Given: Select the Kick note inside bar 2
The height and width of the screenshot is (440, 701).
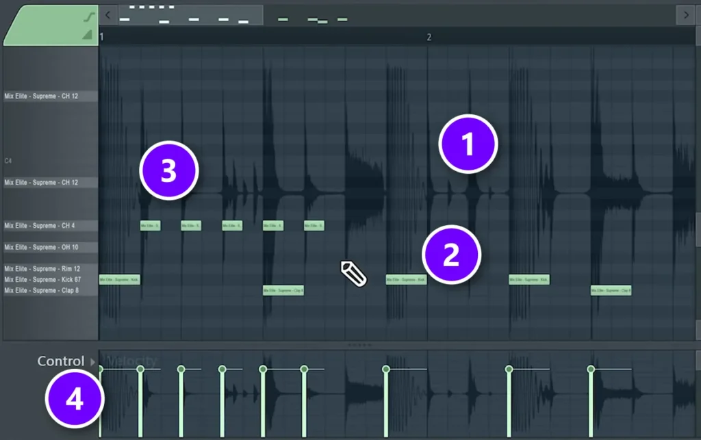Looking at the screenshot, I should (x=529, y=280).
